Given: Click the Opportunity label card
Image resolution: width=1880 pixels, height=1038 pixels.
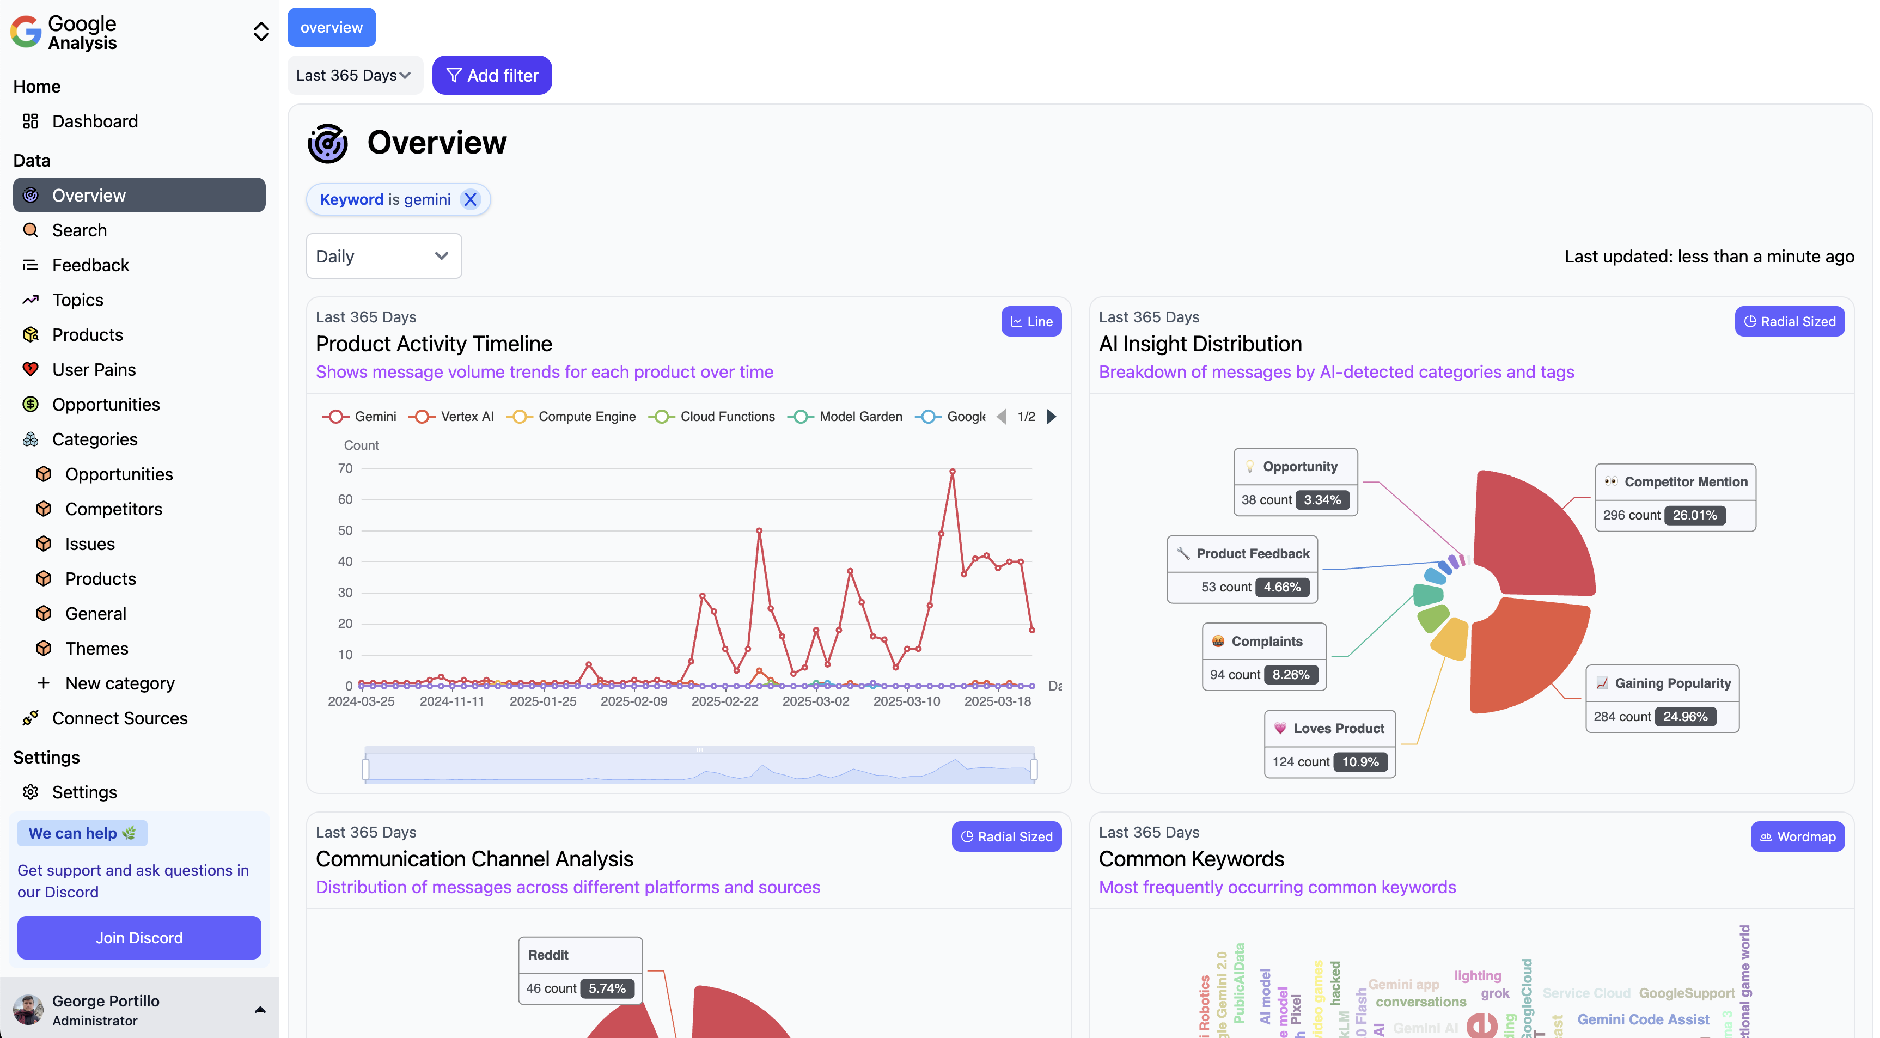Looking at the screenshot, I should tap(1296, 483).
